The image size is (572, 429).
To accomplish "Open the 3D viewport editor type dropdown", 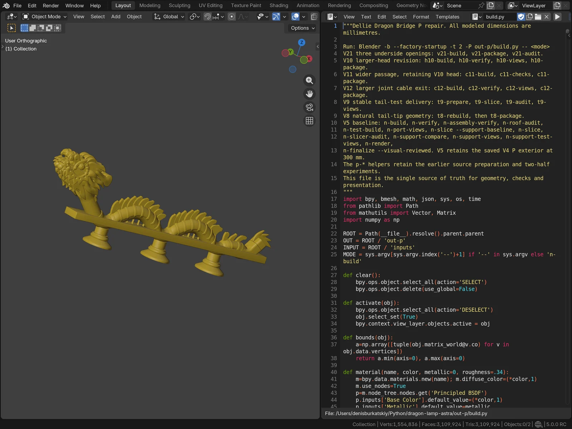I will pyautogui.click(x=11, y=16).
